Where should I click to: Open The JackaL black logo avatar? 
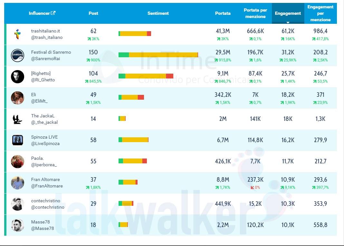tap(17, 119)
